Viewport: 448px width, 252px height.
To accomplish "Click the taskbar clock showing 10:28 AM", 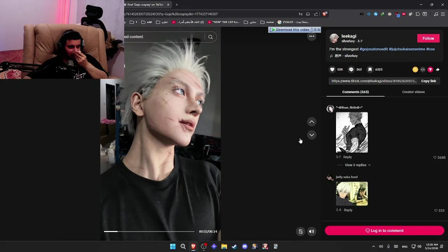I will pyautogui.click(x=431, y=246).
